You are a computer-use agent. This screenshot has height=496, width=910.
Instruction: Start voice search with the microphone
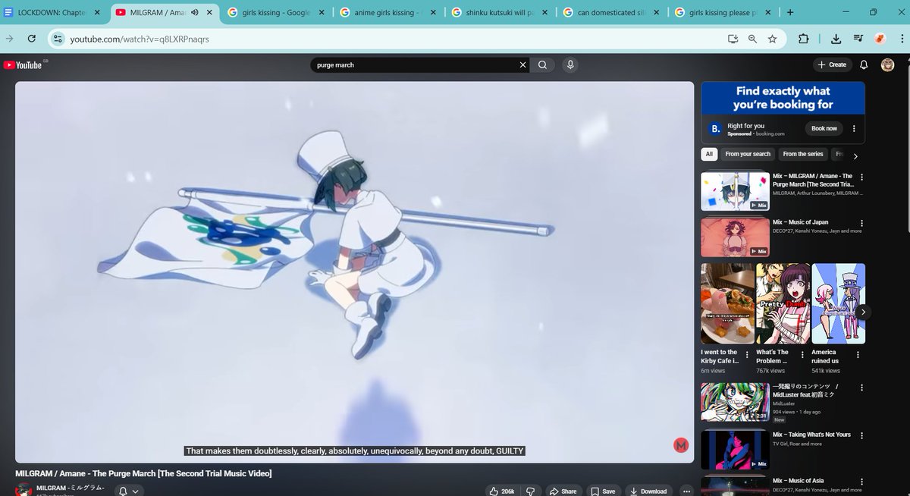570,65
